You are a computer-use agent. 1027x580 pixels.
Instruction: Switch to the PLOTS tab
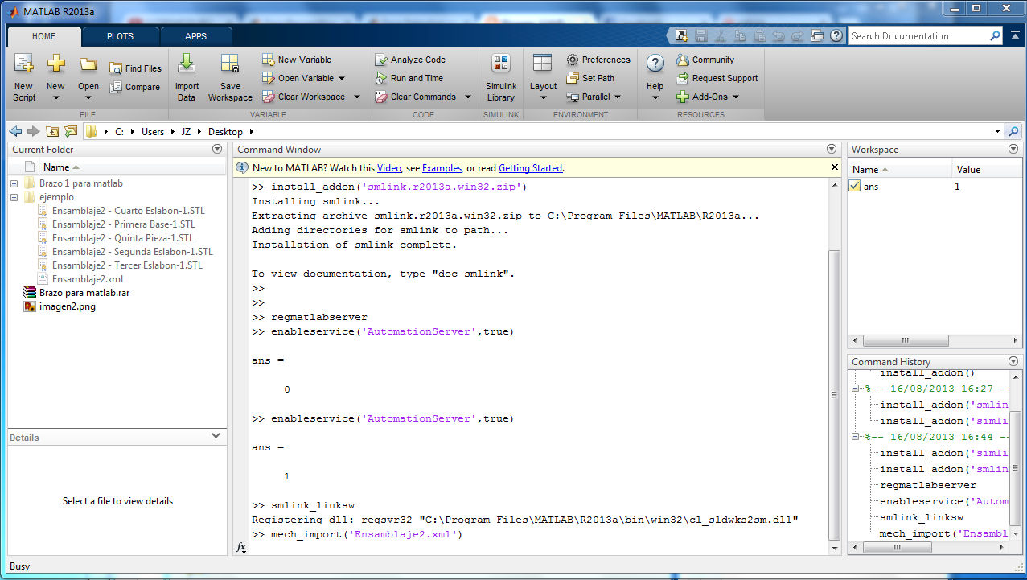coord(119,36)
